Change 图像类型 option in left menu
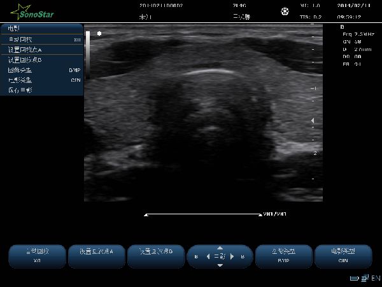 (x=42, y=70)
